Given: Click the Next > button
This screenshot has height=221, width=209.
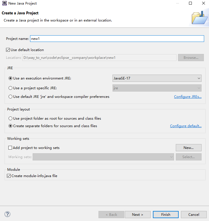Looking at the screenshot, I should point(138,214).
